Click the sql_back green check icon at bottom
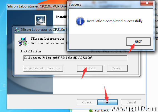This screenshot has height=112, width=158. coord(91,111)
